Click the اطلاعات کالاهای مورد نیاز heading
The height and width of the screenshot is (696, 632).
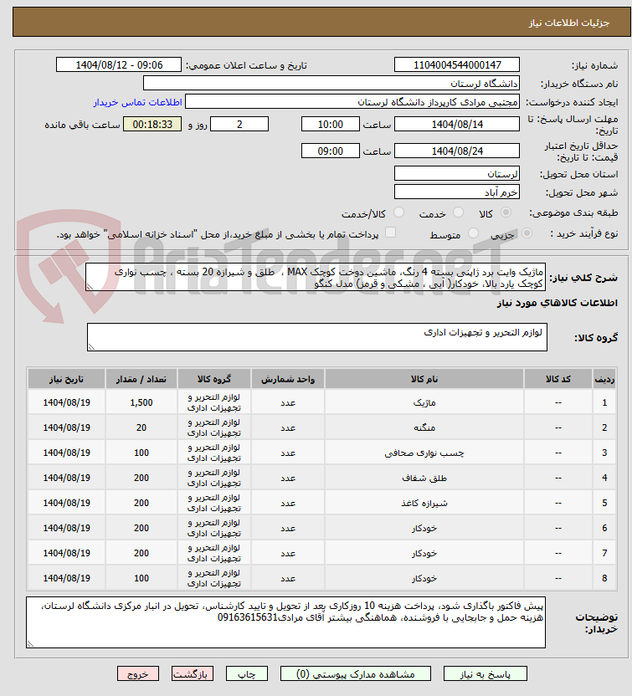tap(557, 303)
